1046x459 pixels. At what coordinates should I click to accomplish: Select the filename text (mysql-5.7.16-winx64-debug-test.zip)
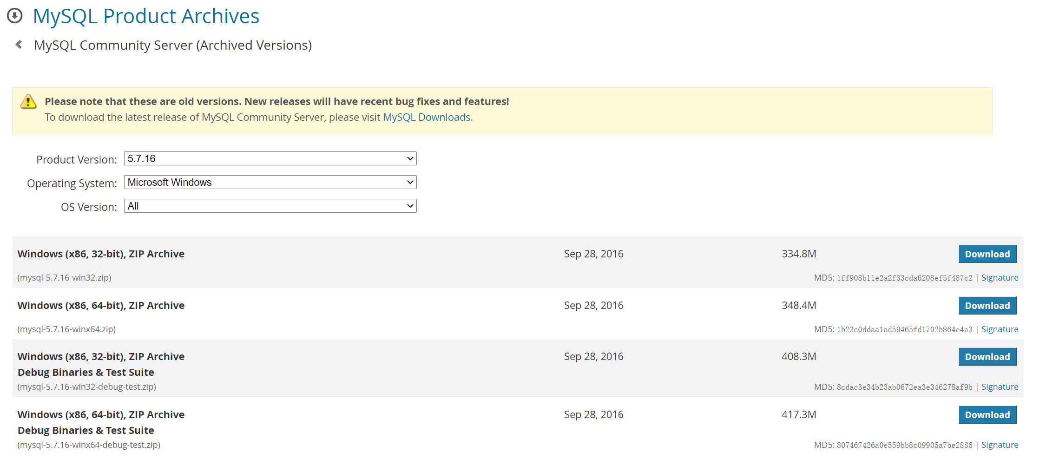[x=89, y=445]
